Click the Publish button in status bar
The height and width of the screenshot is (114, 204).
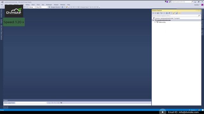(193, 110)
